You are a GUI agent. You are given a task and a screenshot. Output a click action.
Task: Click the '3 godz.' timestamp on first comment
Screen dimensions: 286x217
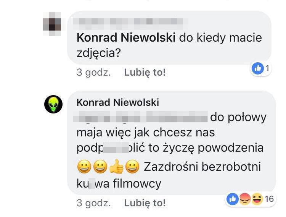pos(94,73)
